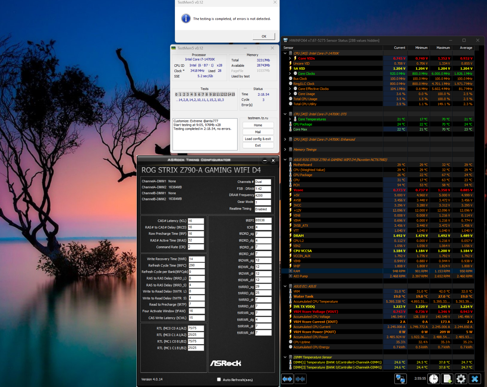This screenshot has height=387, width=487.
Task: Click Water Tank sensor row label
Action: [x=303, y=296]
